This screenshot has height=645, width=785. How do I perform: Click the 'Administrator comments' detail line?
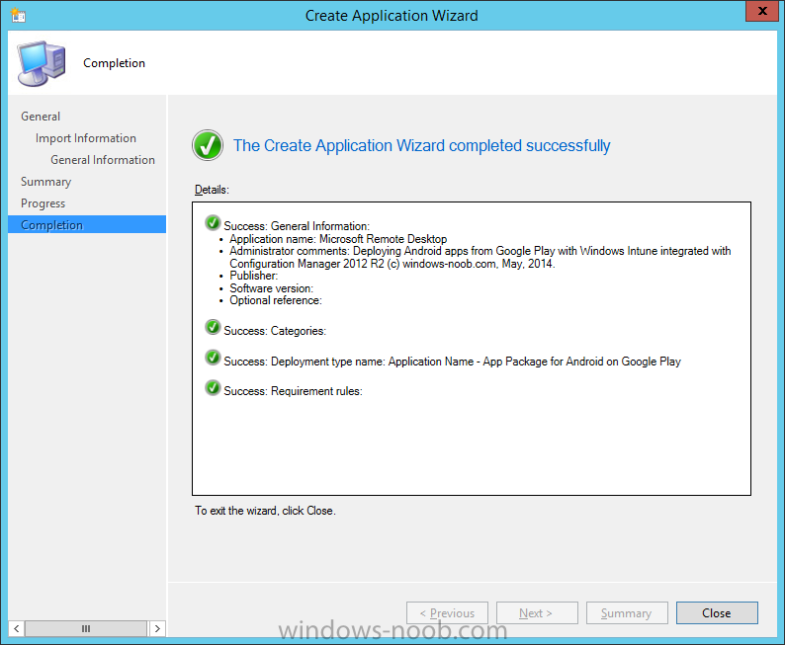click(480, 257)
